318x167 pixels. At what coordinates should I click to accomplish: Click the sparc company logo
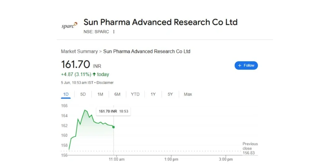69,25
